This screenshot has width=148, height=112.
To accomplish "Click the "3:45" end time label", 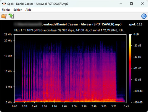I will (126, 106).
